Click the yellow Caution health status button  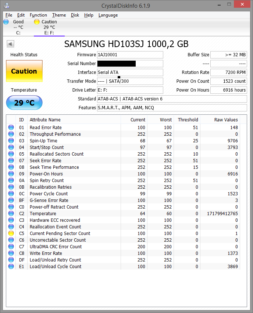[24, 71]
